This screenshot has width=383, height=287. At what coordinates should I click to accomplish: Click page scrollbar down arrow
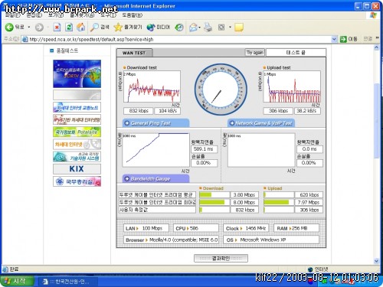376,261
